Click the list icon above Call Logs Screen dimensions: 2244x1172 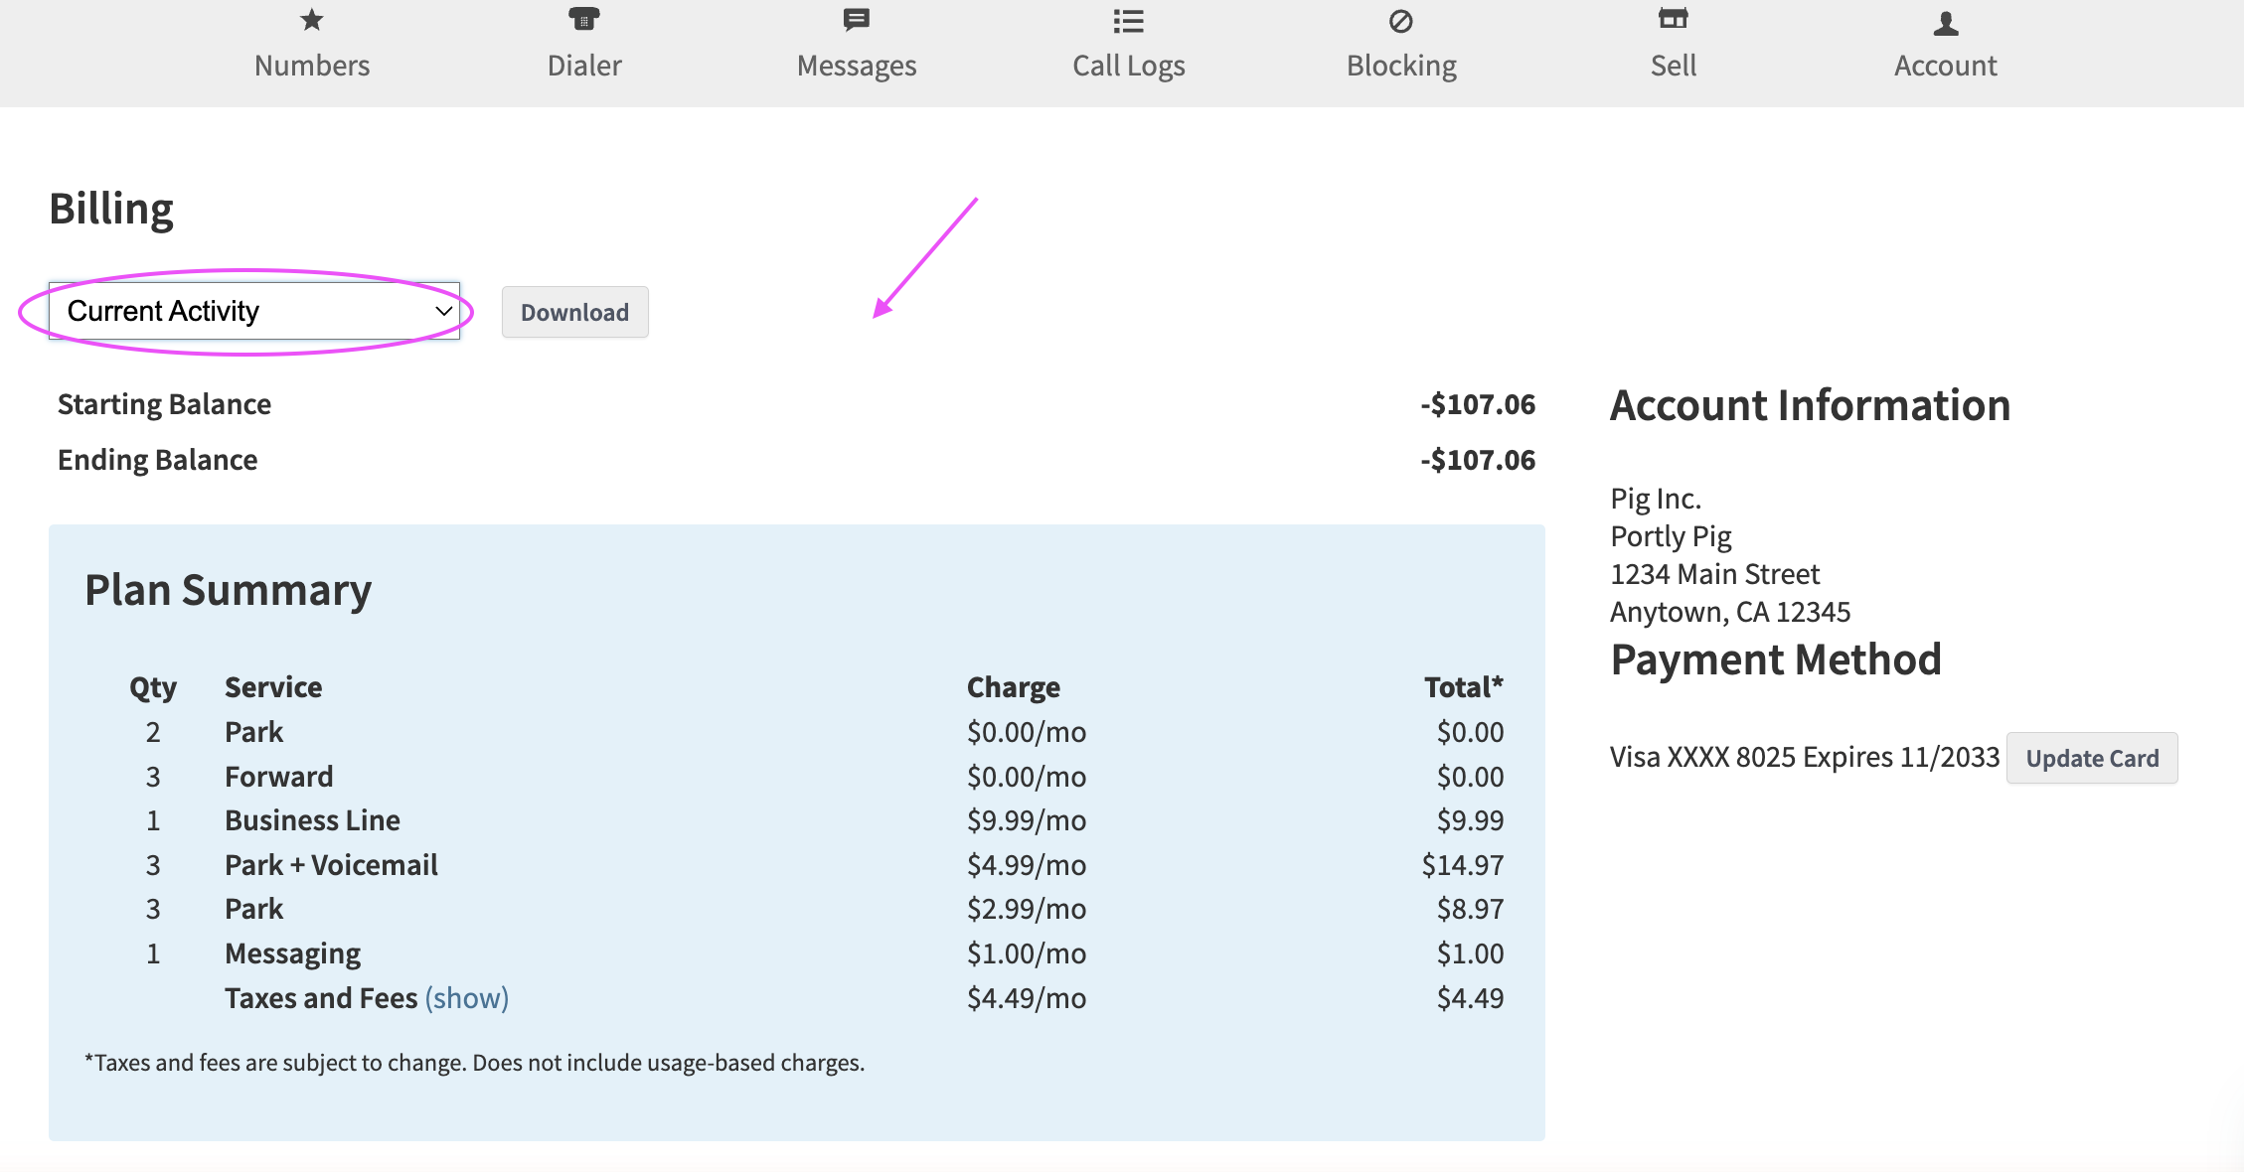(x=1129, y=21)
